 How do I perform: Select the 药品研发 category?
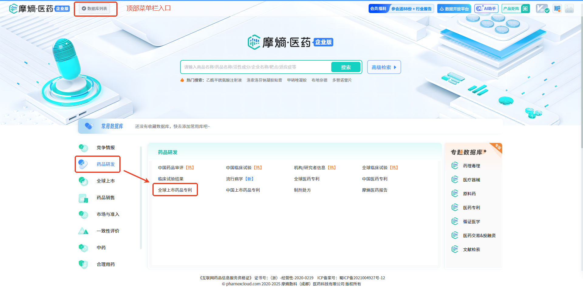pyautogui.click(x=106, y=164)
